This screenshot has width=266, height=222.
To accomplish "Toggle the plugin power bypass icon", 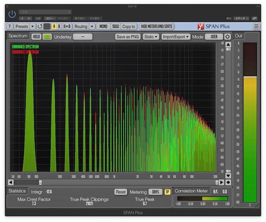I will 12,14.
